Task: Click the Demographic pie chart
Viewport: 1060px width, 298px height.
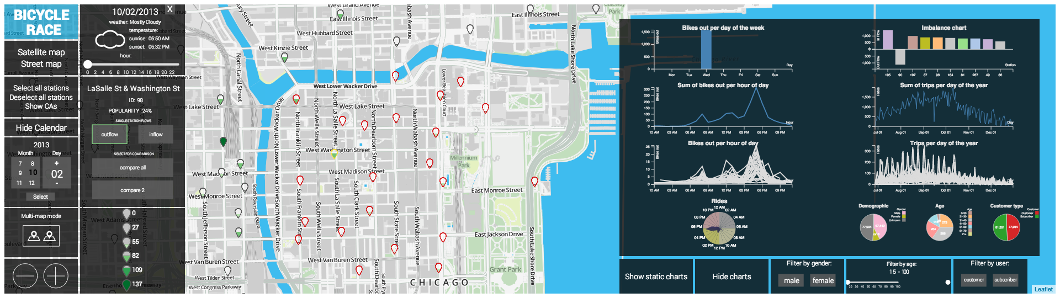Action: (873, 227)
